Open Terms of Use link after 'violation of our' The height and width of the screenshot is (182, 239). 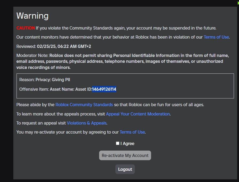click(216, 37)
